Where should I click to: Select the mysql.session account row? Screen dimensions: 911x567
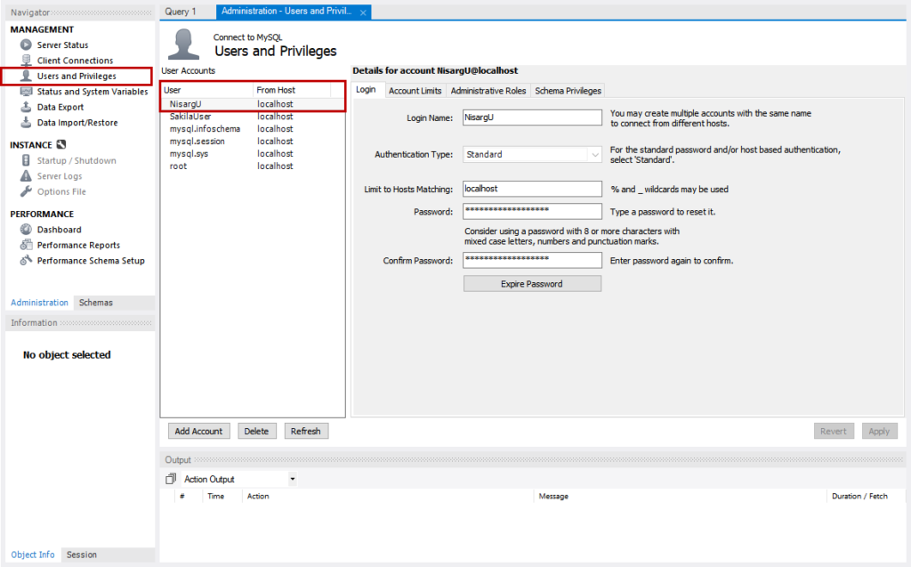(x=253, y=142)
